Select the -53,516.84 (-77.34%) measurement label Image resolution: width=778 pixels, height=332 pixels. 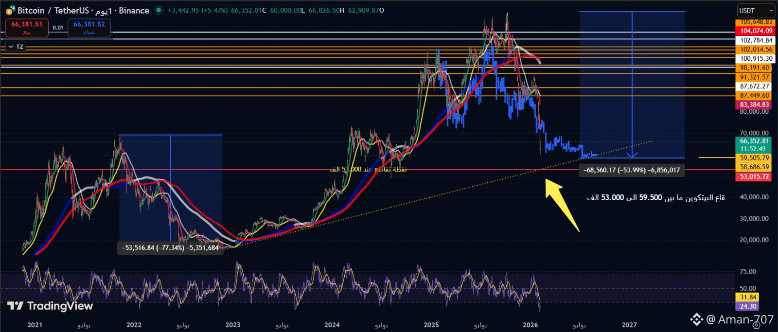coord(170,247)
